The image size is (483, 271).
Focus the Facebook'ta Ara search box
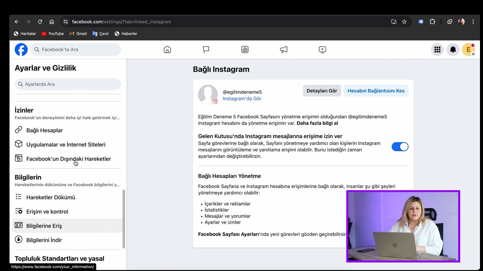click(x=76, y=49)
